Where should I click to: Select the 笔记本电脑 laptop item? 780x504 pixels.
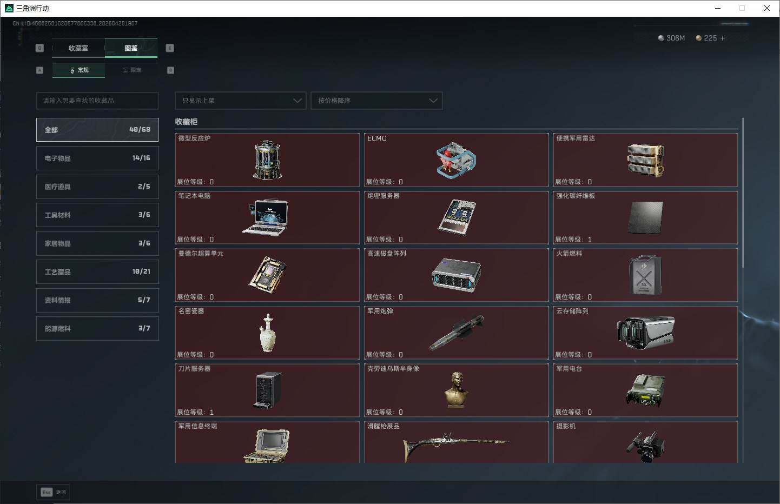(x=267, y=217)
